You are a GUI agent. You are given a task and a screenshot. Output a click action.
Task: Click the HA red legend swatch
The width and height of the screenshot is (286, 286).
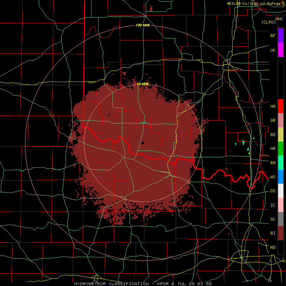(281, 106)
